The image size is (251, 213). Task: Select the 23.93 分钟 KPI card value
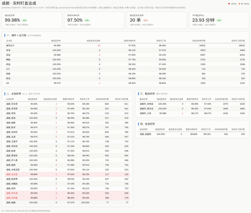click(x=203, y=20)
